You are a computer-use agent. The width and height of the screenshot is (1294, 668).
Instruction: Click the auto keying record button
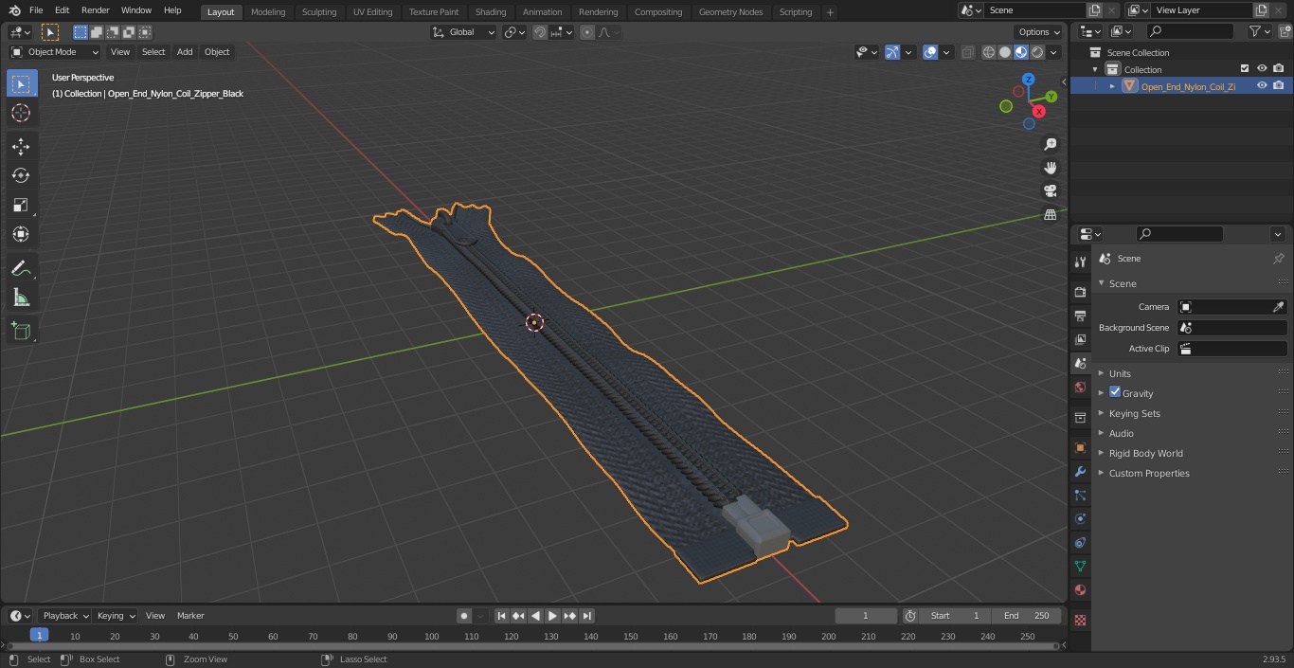[x=463, y=616]
